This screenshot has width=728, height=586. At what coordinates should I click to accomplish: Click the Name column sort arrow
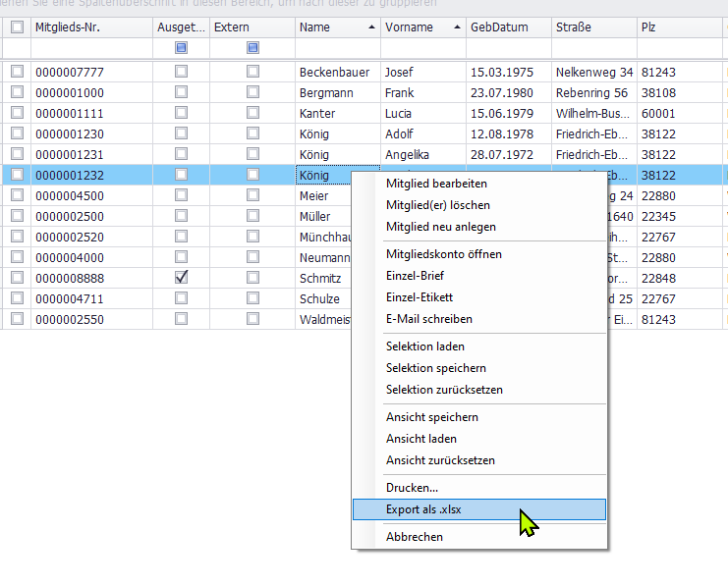[371, 27]
